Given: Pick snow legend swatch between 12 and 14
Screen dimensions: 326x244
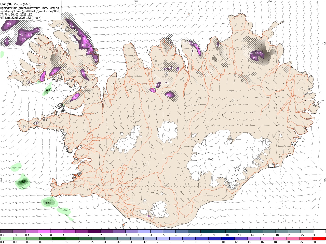Looking at the screenshot, I should coord(244,231).
